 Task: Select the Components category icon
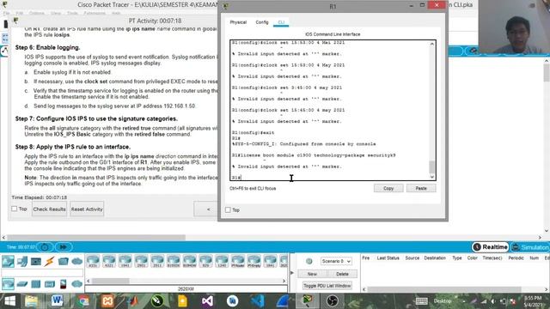pyautogui.click(x=36, y=261)
